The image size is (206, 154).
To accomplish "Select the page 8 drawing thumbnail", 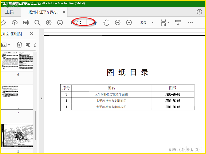I will tap(17, 136).
